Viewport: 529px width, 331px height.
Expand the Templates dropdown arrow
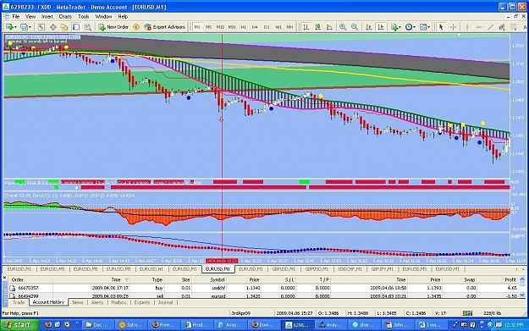pyautogui.click(x=429, y=27)
